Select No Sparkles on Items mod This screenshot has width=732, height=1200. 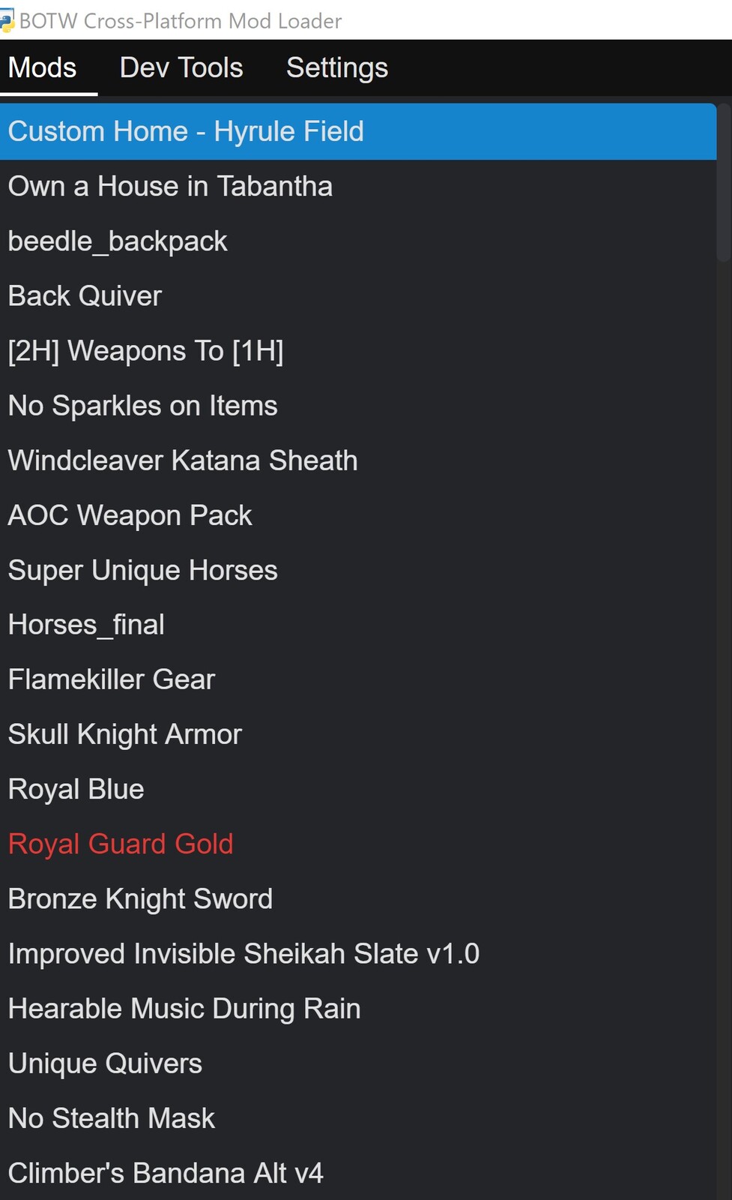[x=358, y=406]
